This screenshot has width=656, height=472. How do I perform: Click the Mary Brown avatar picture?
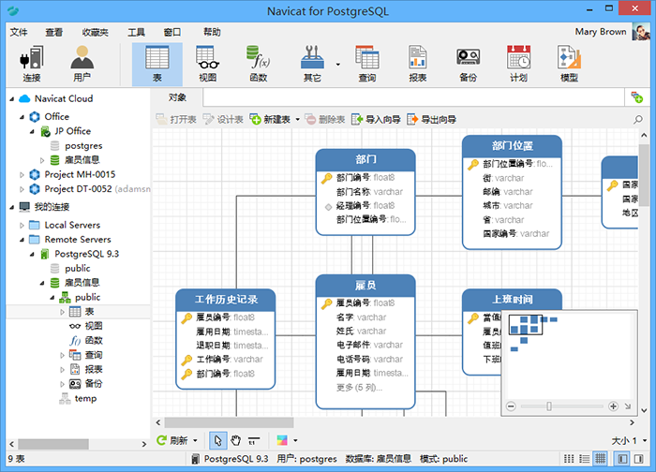[641, 32]
